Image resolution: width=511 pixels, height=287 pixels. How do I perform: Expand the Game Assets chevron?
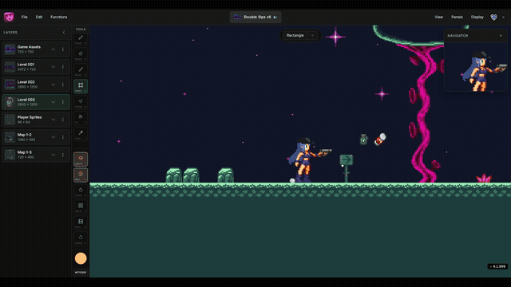click(53, 49)
